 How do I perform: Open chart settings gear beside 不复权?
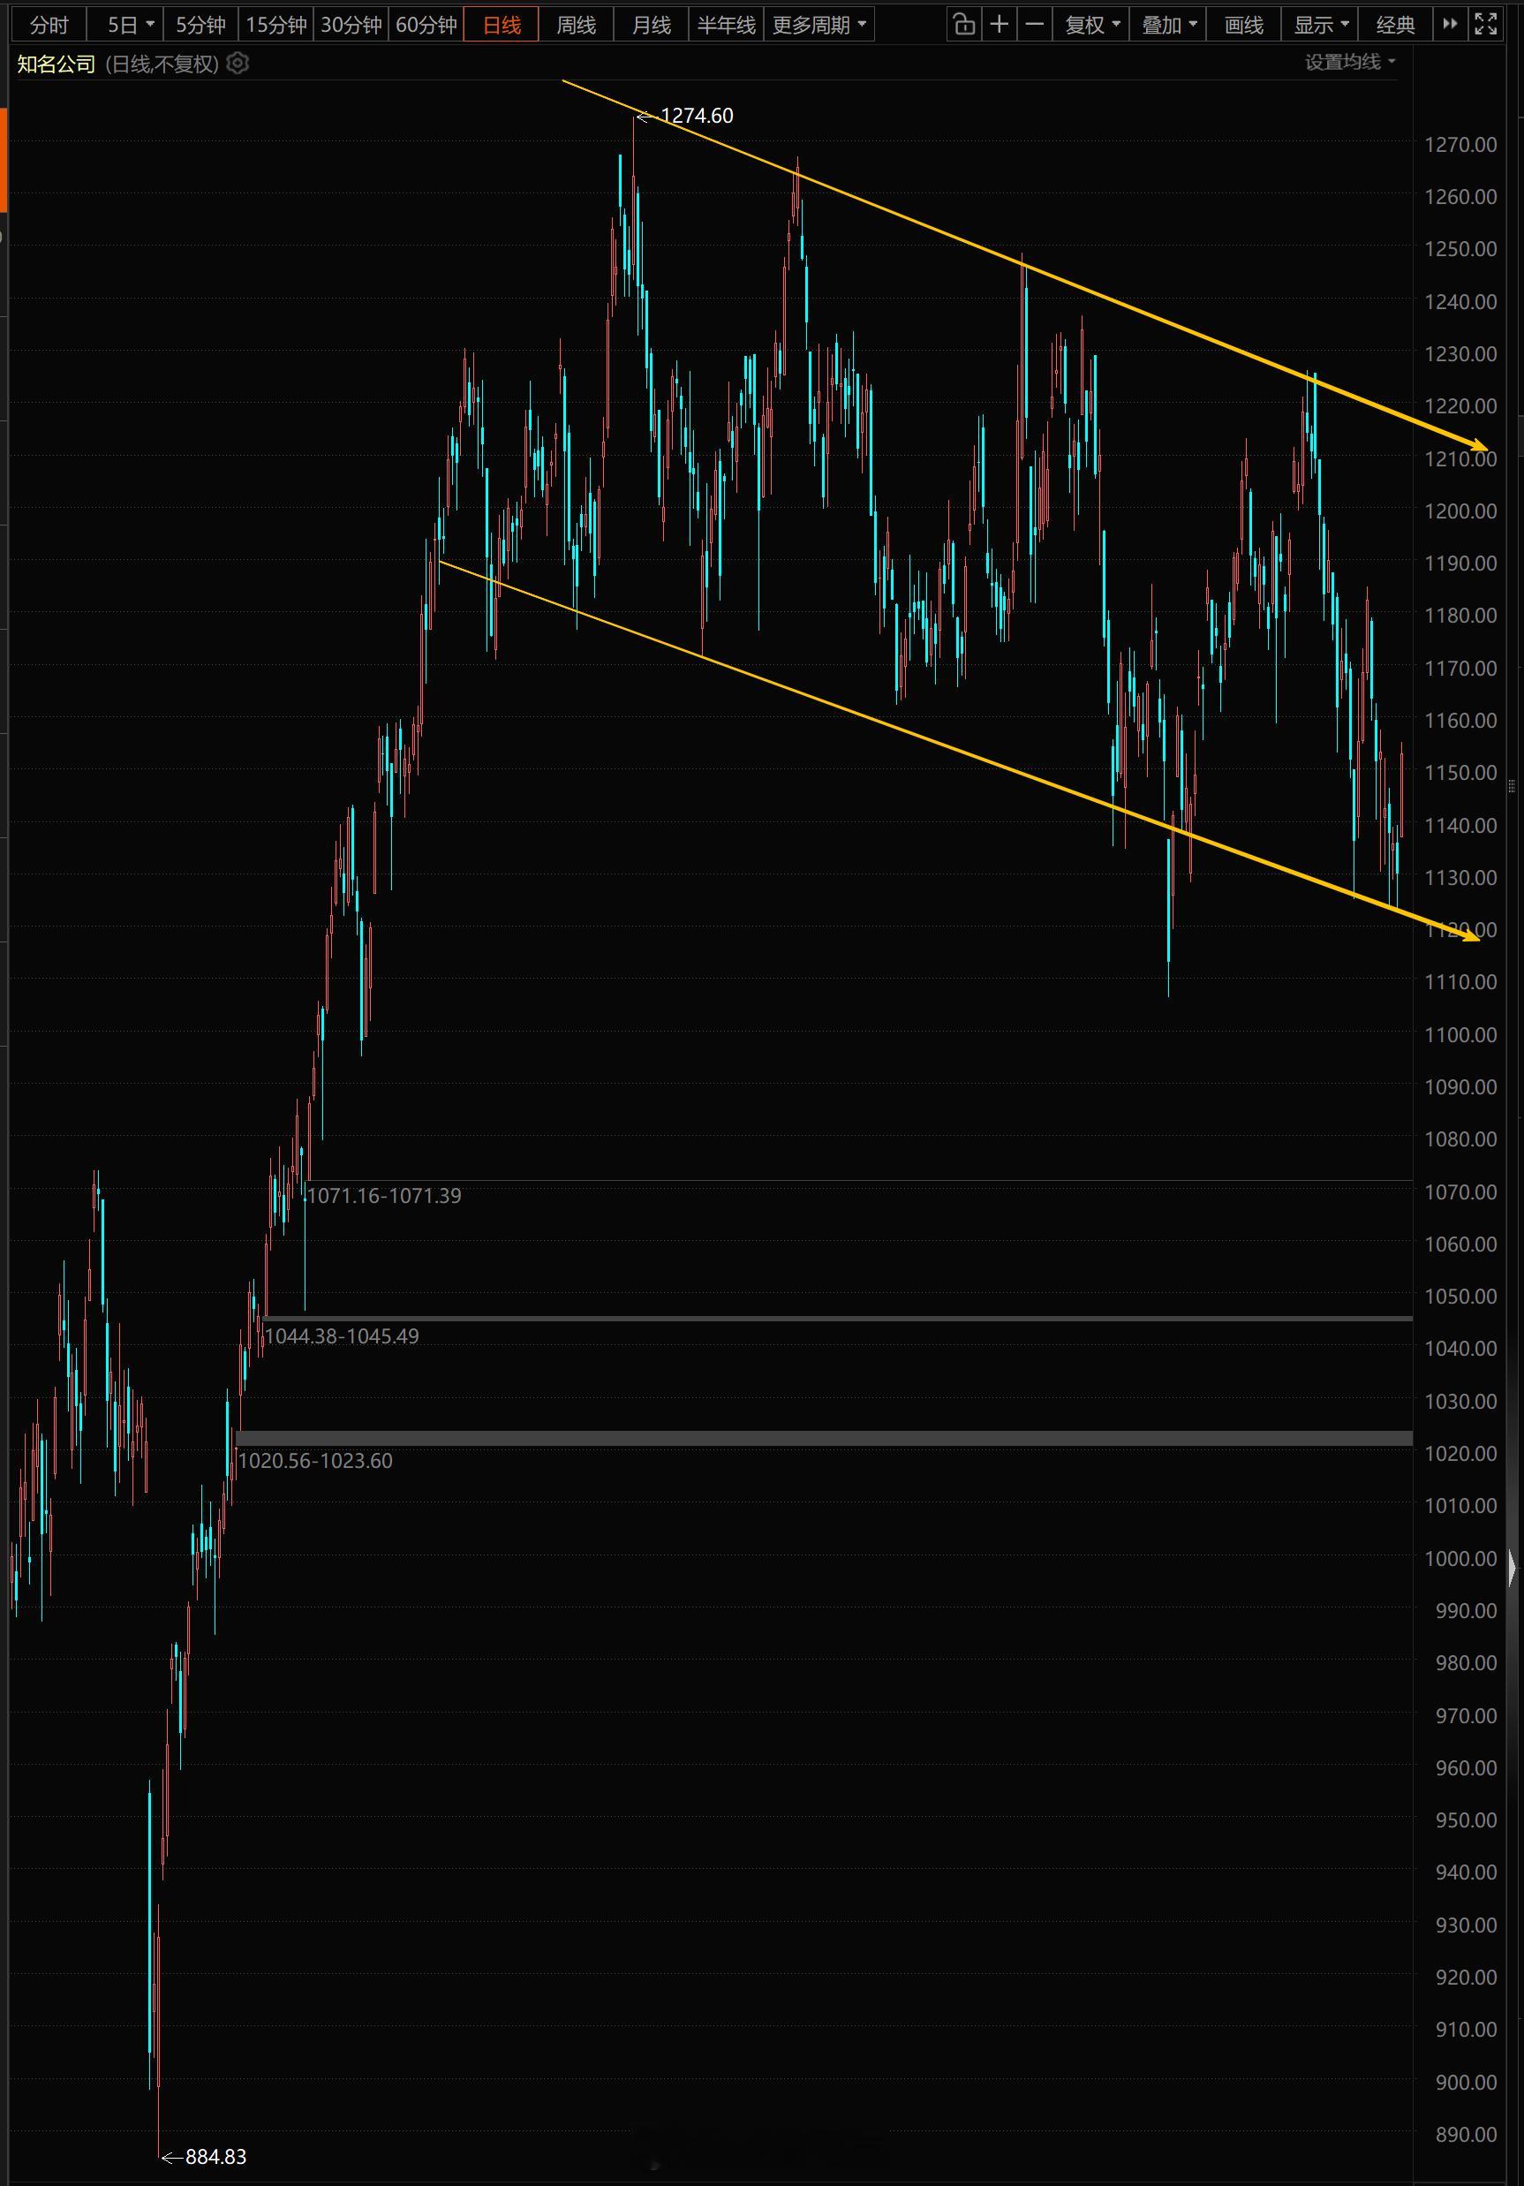tap(238, 64)
